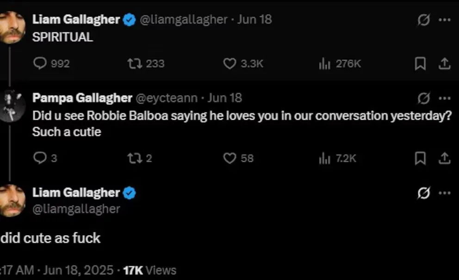The height and width of the screenshot is (280, 459).
Task: Open @eycteann profile handle link
Action: coord(166,98)
